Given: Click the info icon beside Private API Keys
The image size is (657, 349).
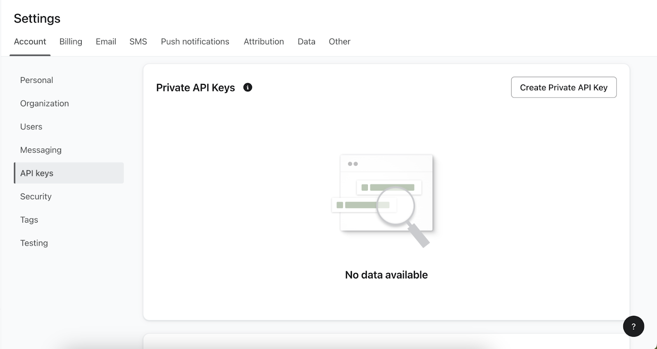Looking at the screenshot, I should coord(248,87).
